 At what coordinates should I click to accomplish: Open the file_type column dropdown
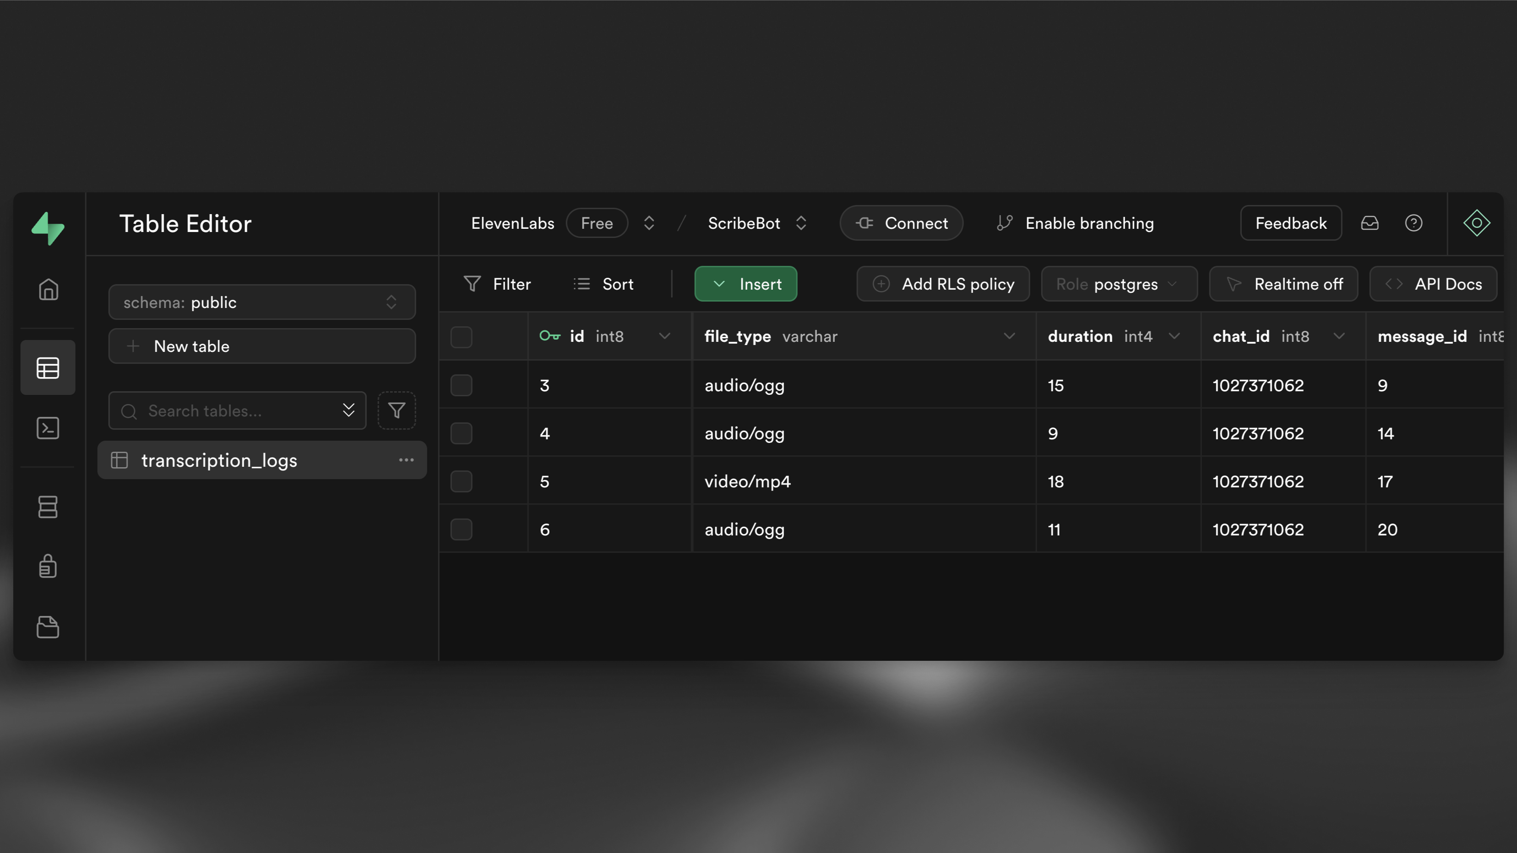coord(1009,336)
